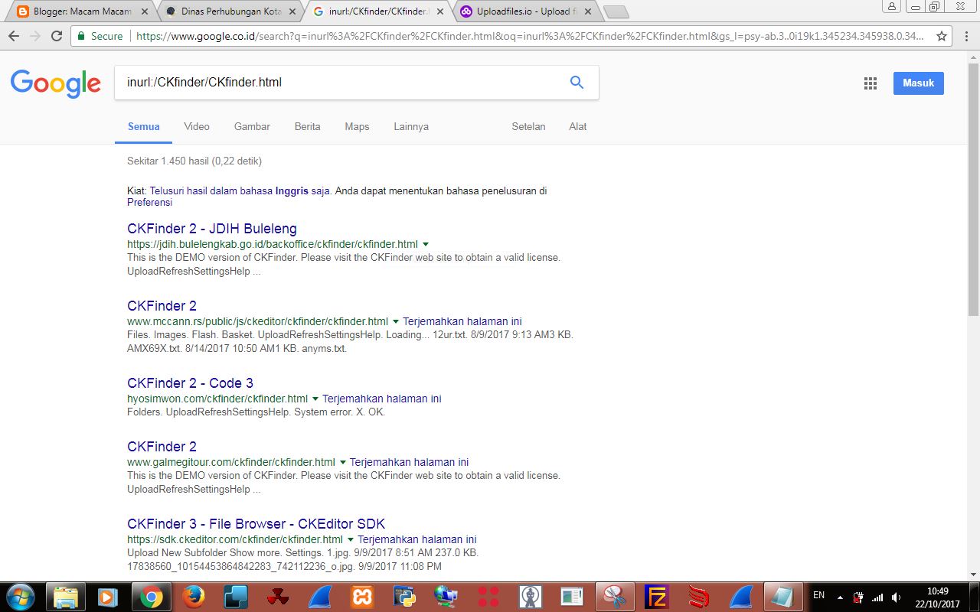The width and height of the screenshot is (980, 612).
Task: Click the blue Masuk sign-in button
Action: 918,83
